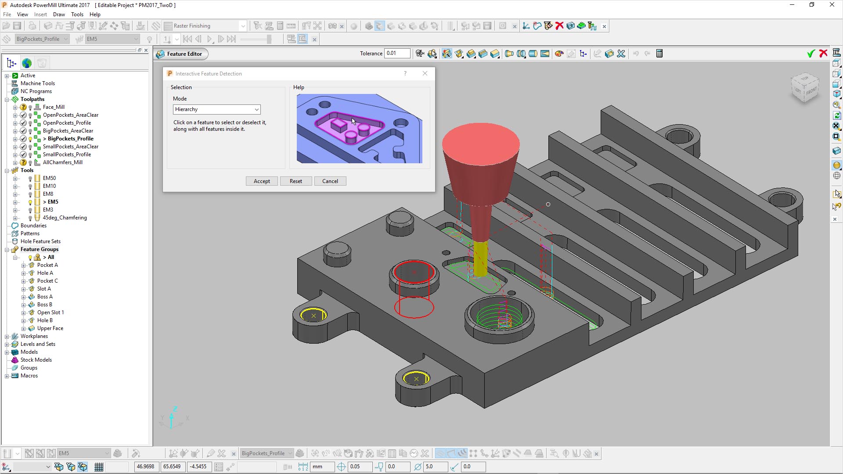Collapse the Toolpaths tree node
843x474 pixels.
(7, 100)
